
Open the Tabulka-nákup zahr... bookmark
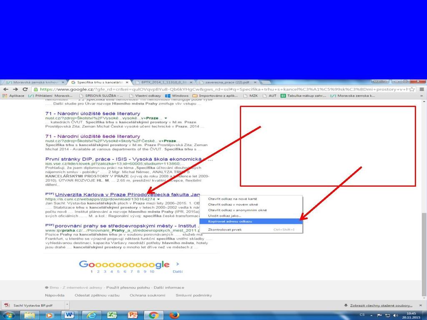pyautogui.click(x=304, y=96)
